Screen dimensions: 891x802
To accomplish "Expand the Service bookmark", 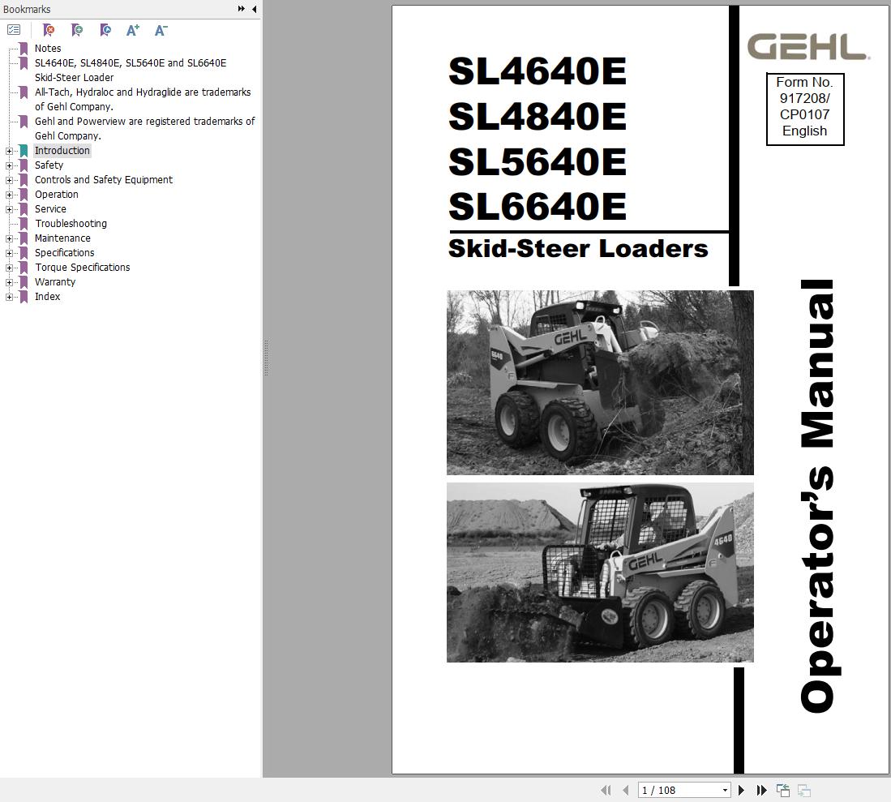I will point(9,210).
